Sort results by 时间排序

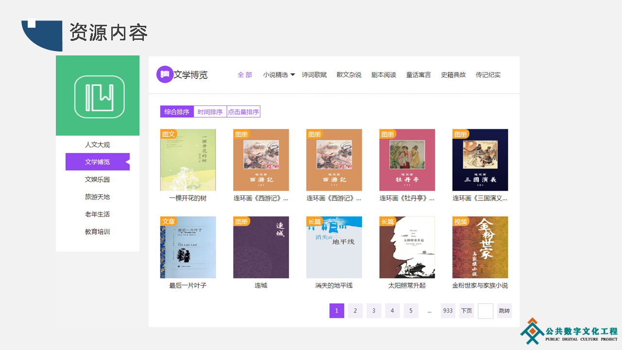pos(210,112)
